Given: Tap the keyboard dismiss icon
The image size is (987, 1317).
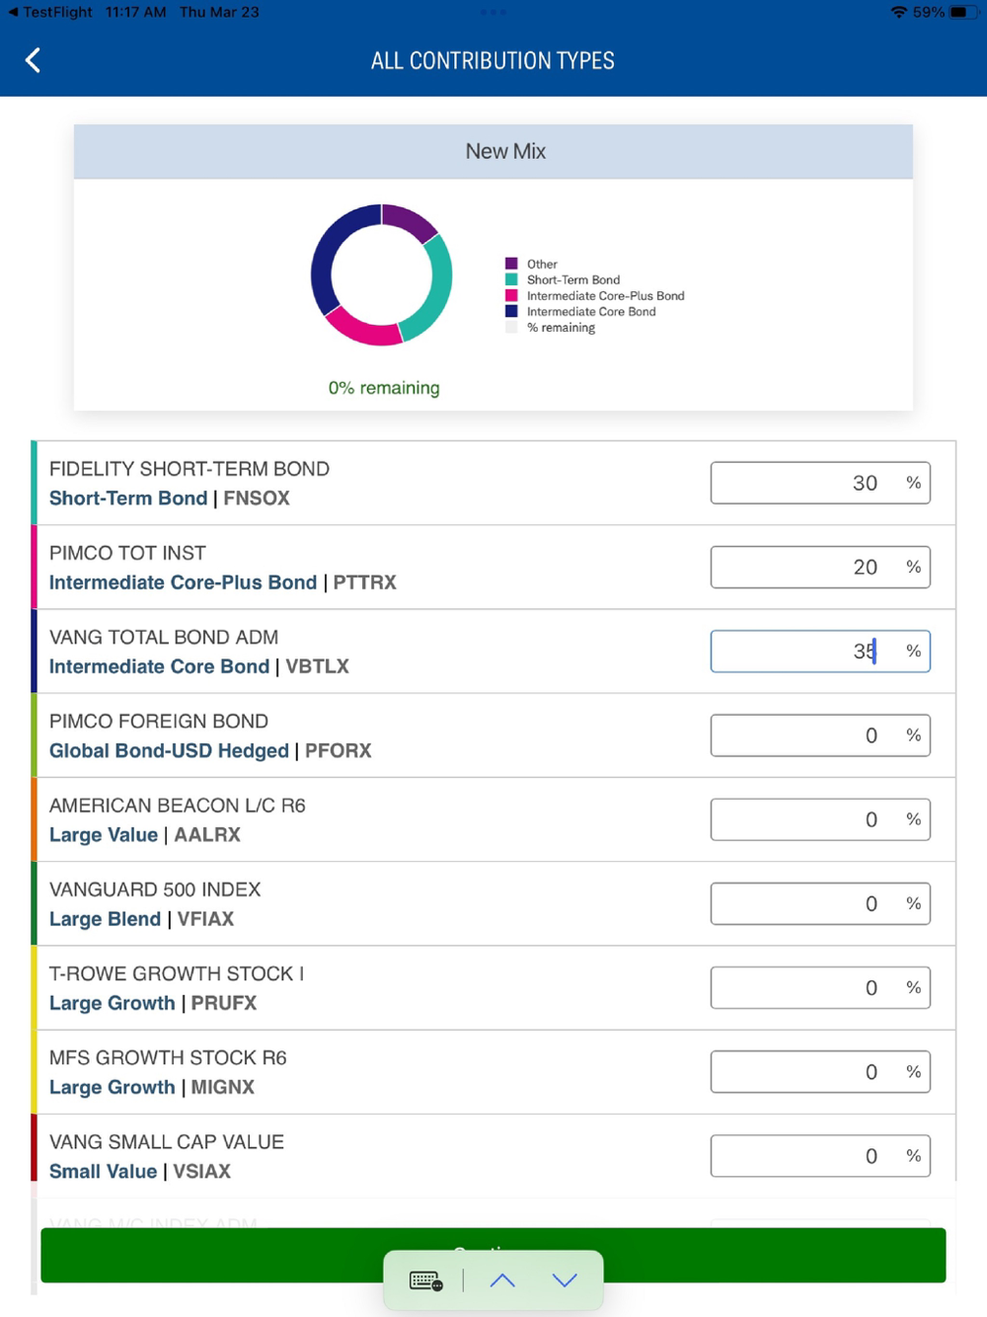Looking at the screenshot, I should tap(426, 1280).
